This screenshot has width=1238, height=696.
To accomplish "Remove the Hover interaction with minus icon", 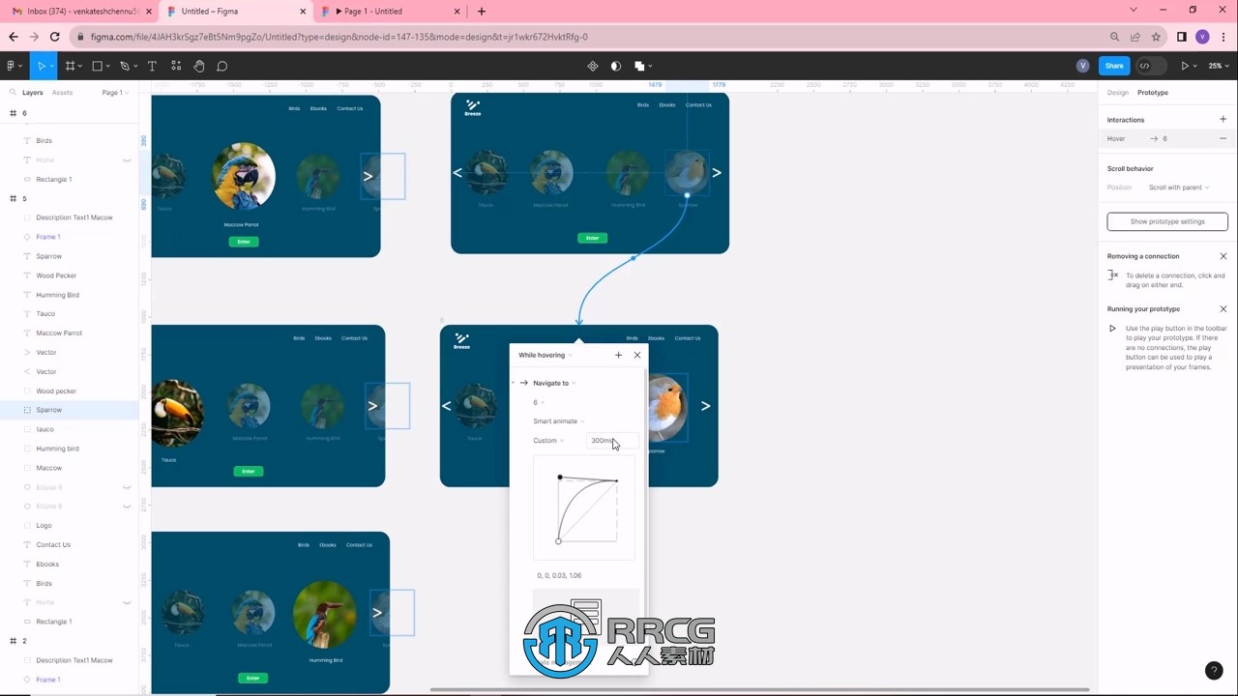I will point(1223,138).
